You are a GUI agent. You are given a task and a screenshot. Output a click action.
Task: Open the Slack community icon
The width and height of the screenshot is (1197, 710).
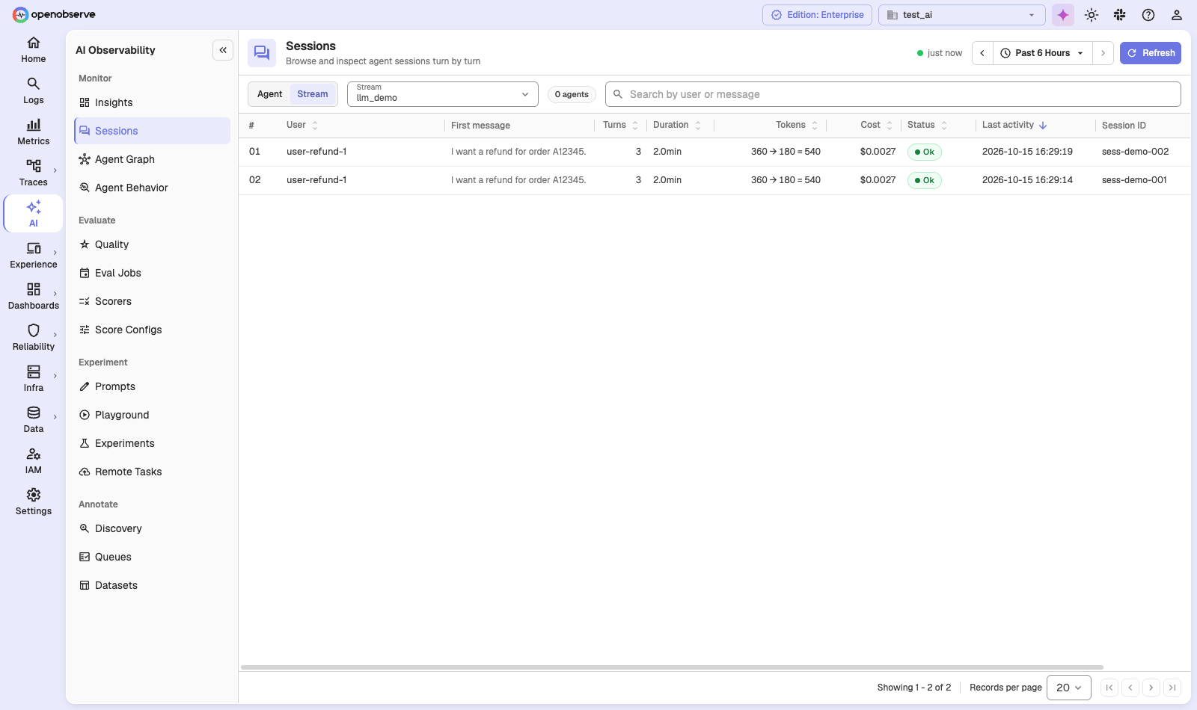(1120, 15)
